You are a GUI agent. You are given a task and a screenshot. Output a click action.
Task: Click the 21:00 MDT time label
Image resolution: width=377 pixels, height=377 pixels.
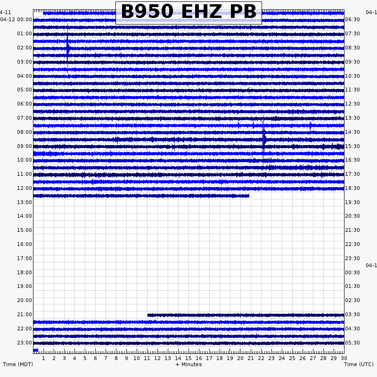(25, 315)
